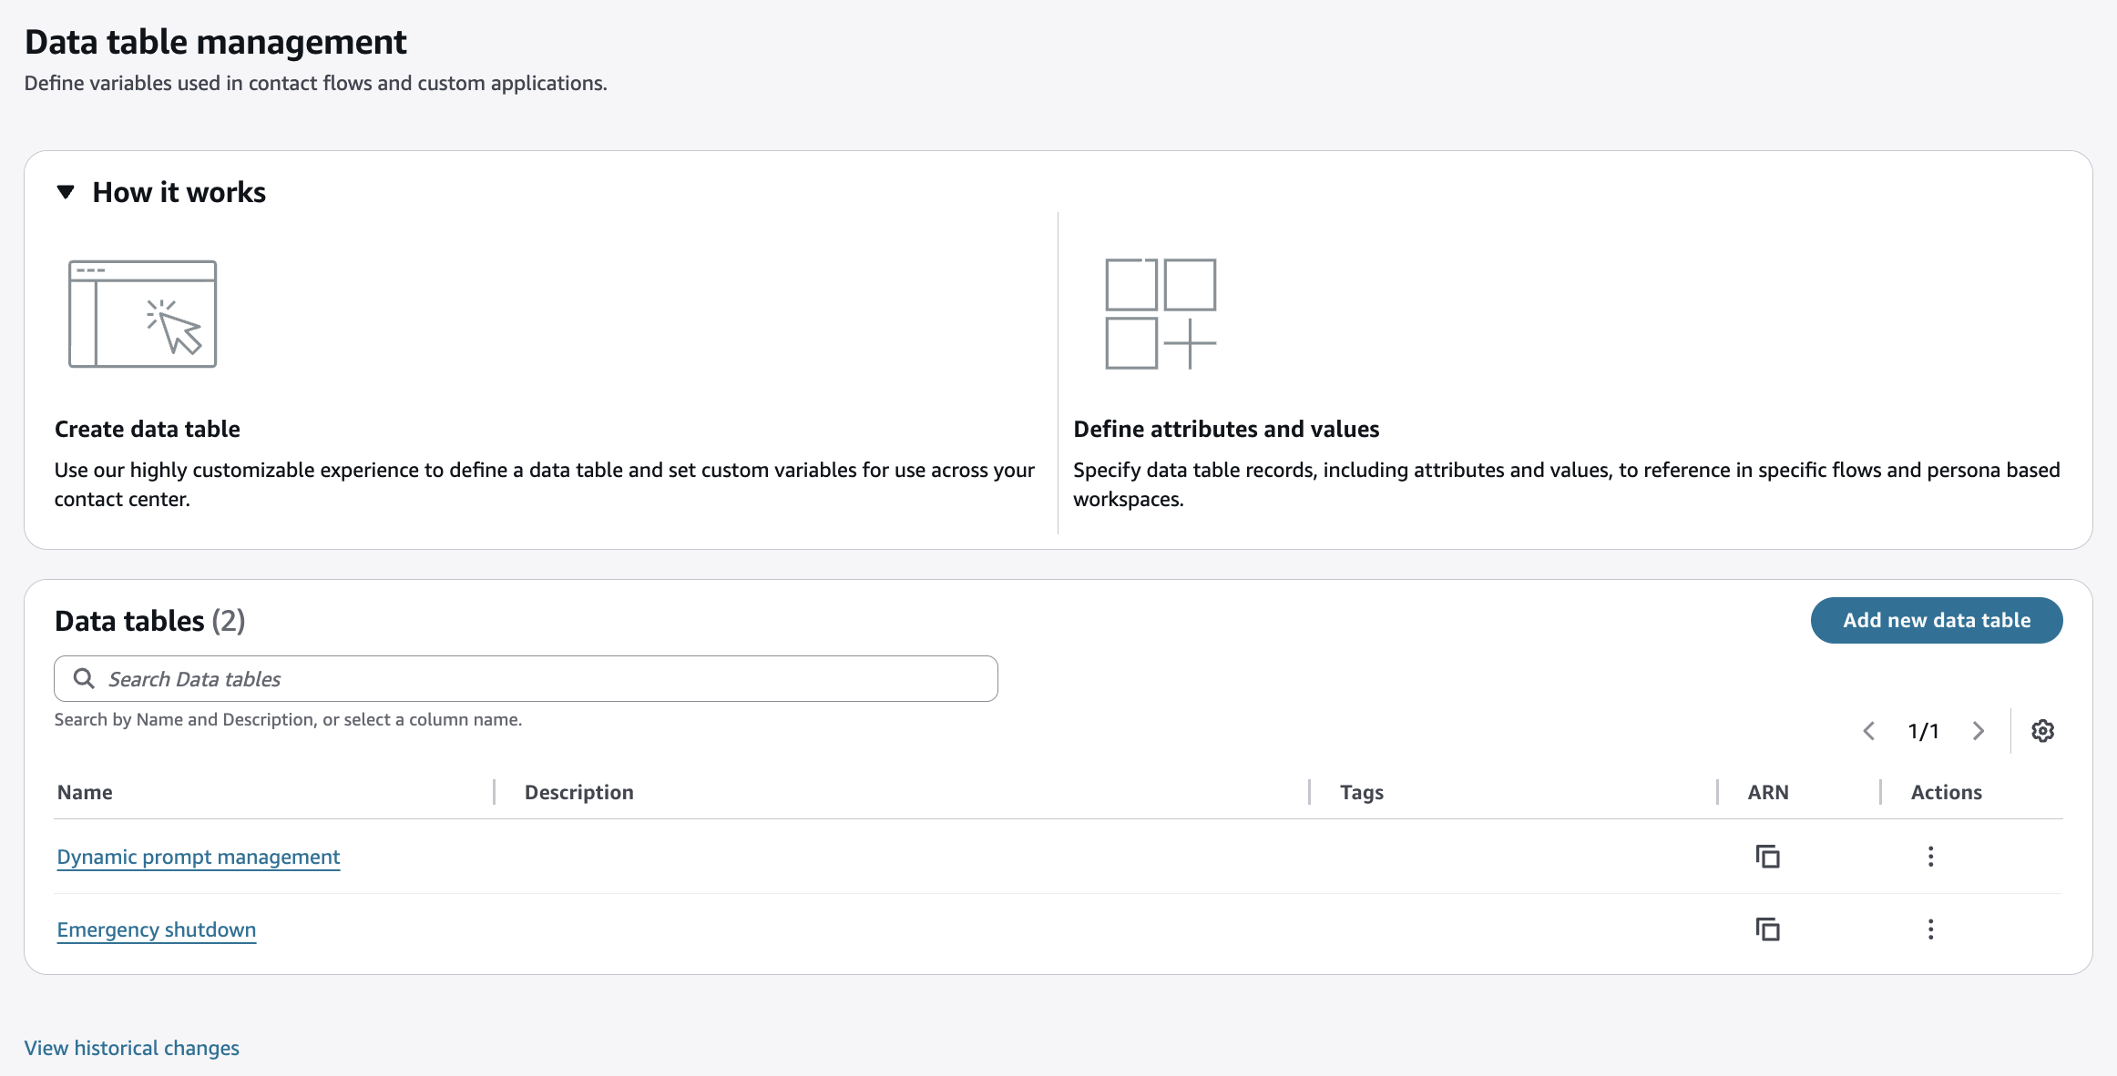
Task: Sort by the Name column header
Action: [x=85, y=792]
